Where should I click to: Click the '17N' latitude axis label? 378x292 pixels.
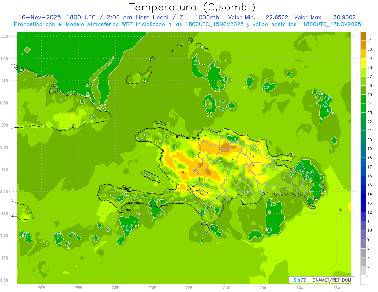[5, 258]
